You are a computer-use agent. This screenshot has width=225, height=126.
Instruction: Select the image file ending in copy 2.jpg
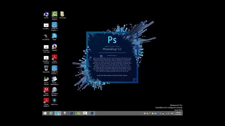(x=46, y=49)
